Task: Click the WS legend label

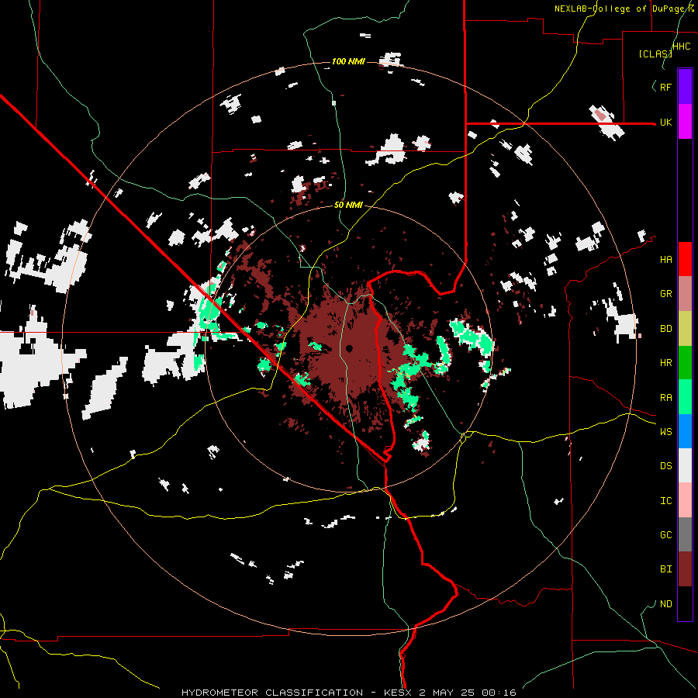Action: point(665,432)
